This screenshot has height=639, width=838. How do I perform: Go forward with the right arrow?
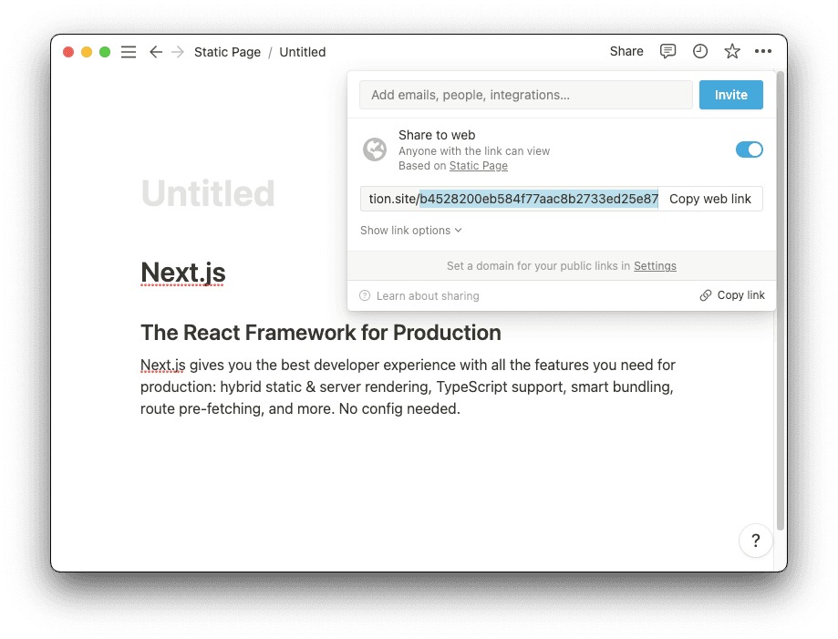pos(178,52)
